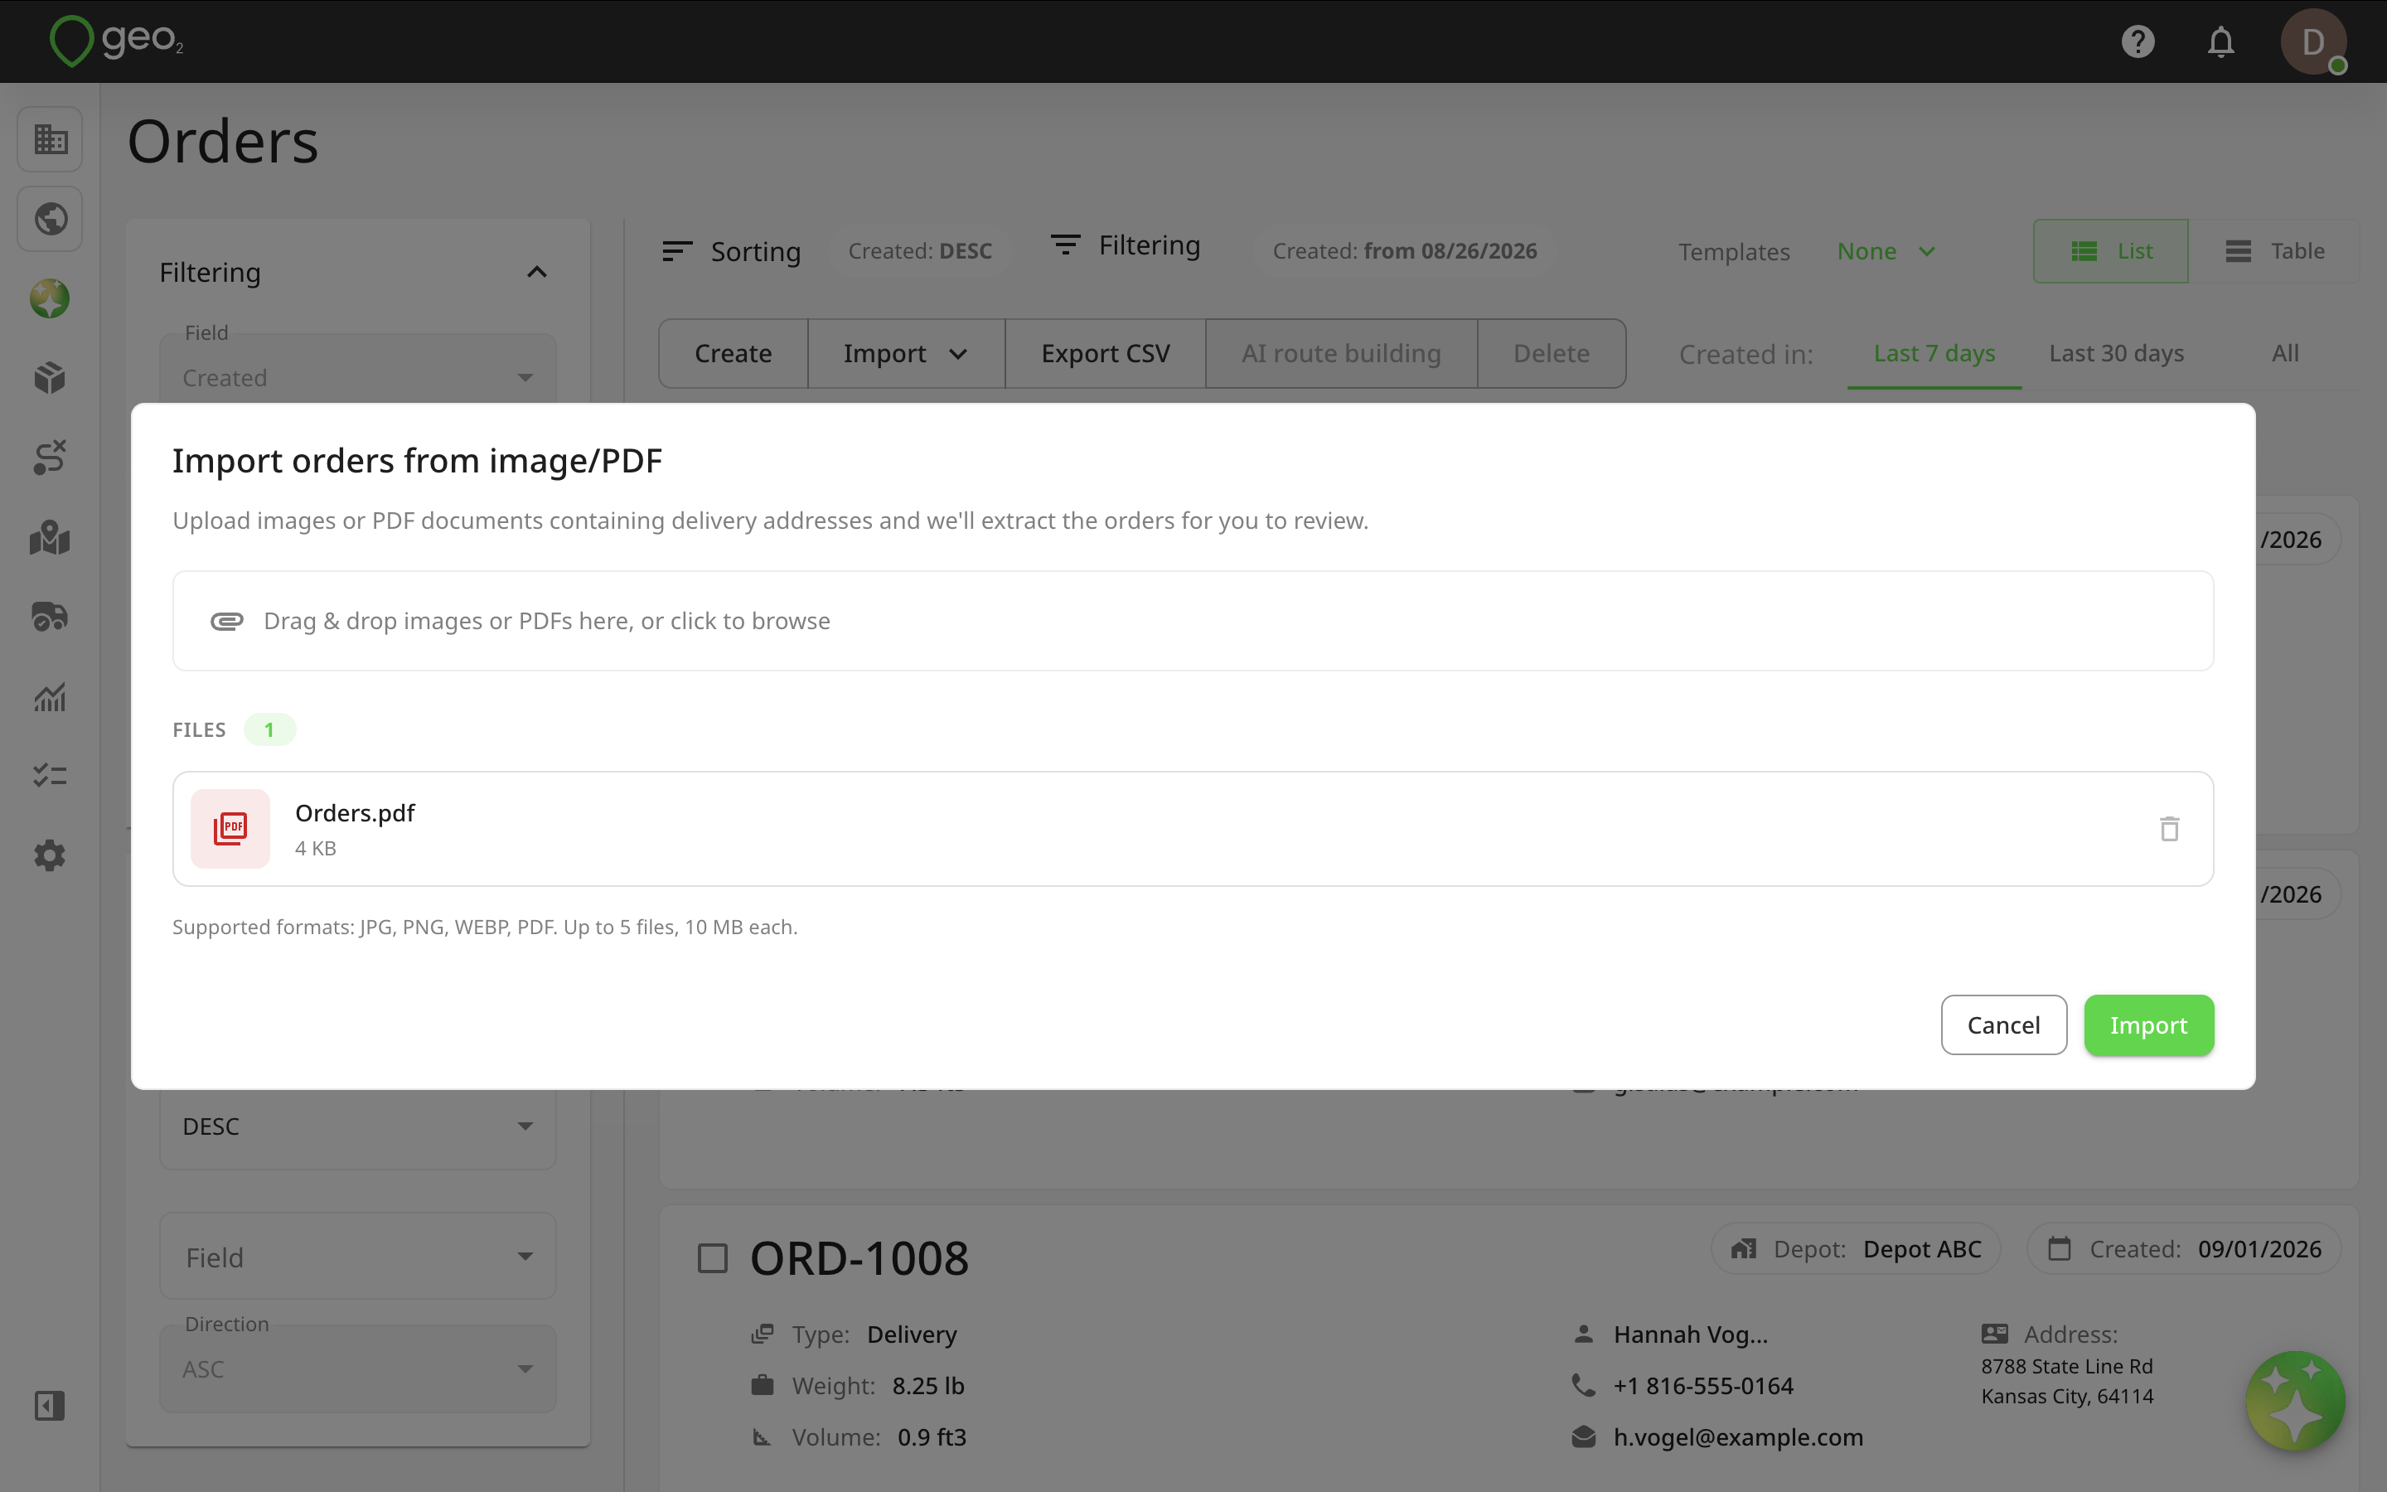Open the packages box sidebar icon
Image resolution: width=2387 pixels, height=1492 pixels.
point(50,378)
